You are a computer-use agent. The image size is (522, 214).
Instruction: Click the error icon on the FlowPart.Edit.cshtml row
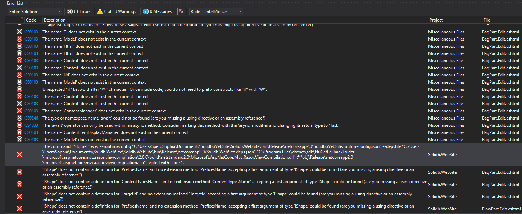tap(19, 209)
